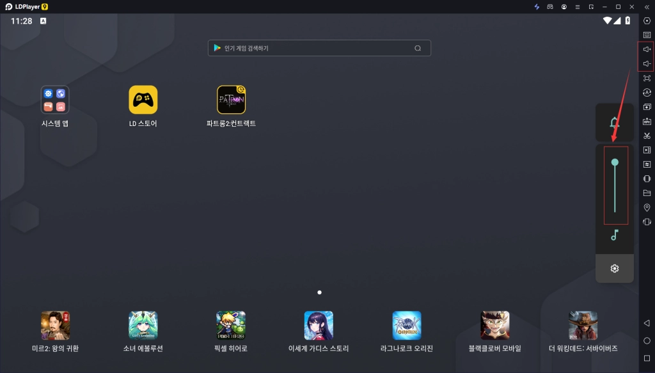
Task: Click the volume up icon in sidebar
Action: point(647,49)
